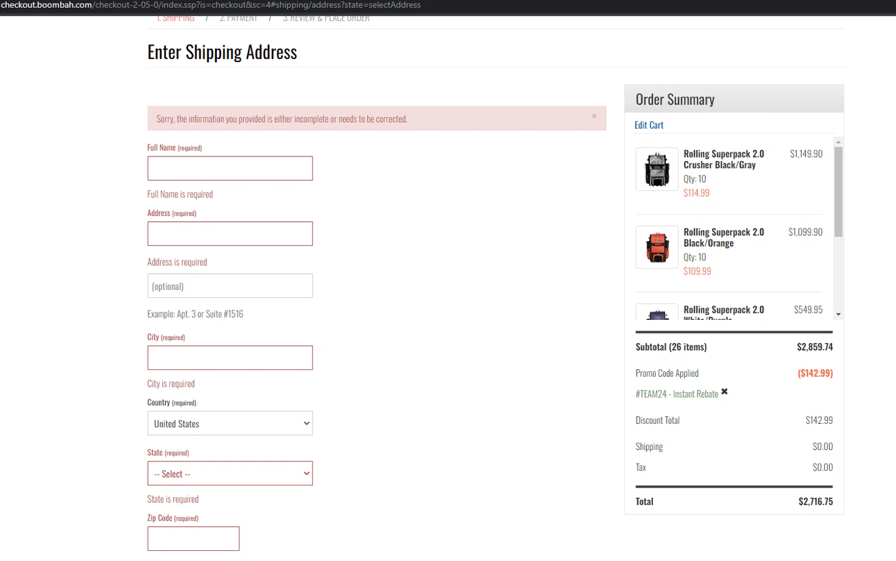Screen dimensions: 896x561
Task: Remove the #TEAM24 promo code
Action: pyautogui.click(x=725, y=392)
